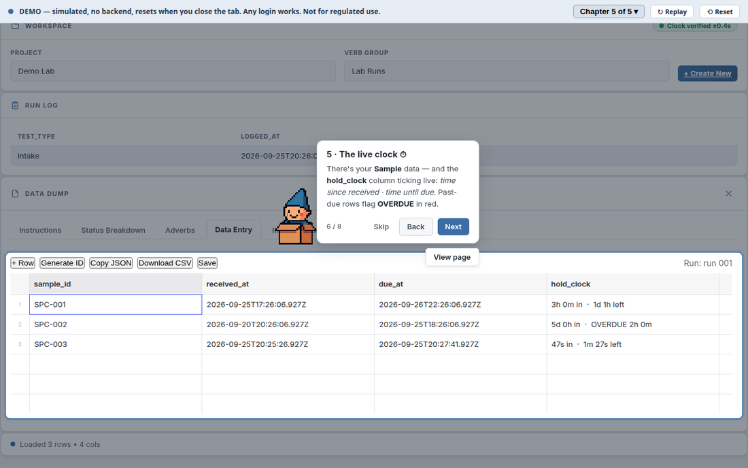Click the Copy JSON button
Image resolution: width=748 pixels, height=468 pixels.
pyautogui.click(x=111, y=263)
